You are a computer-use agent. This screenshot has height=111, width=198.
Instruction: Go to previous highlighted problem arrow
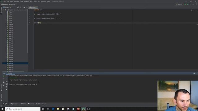[195, 10]
